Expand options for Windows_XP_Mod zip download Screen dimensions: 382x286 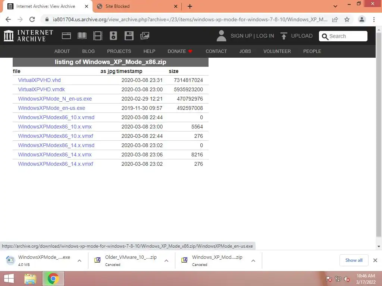tap(253, 261)
